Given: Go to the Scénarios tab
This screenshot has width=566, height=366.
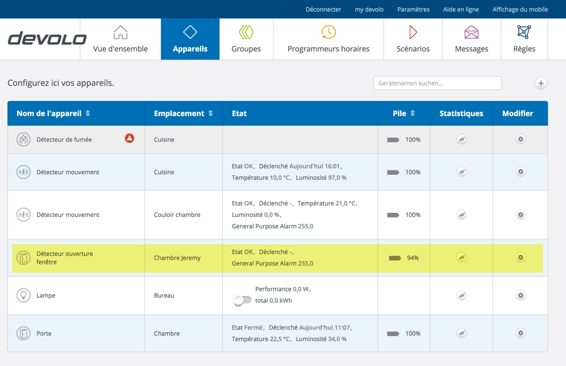Looking at the screenshot, I should click(413, 39).
